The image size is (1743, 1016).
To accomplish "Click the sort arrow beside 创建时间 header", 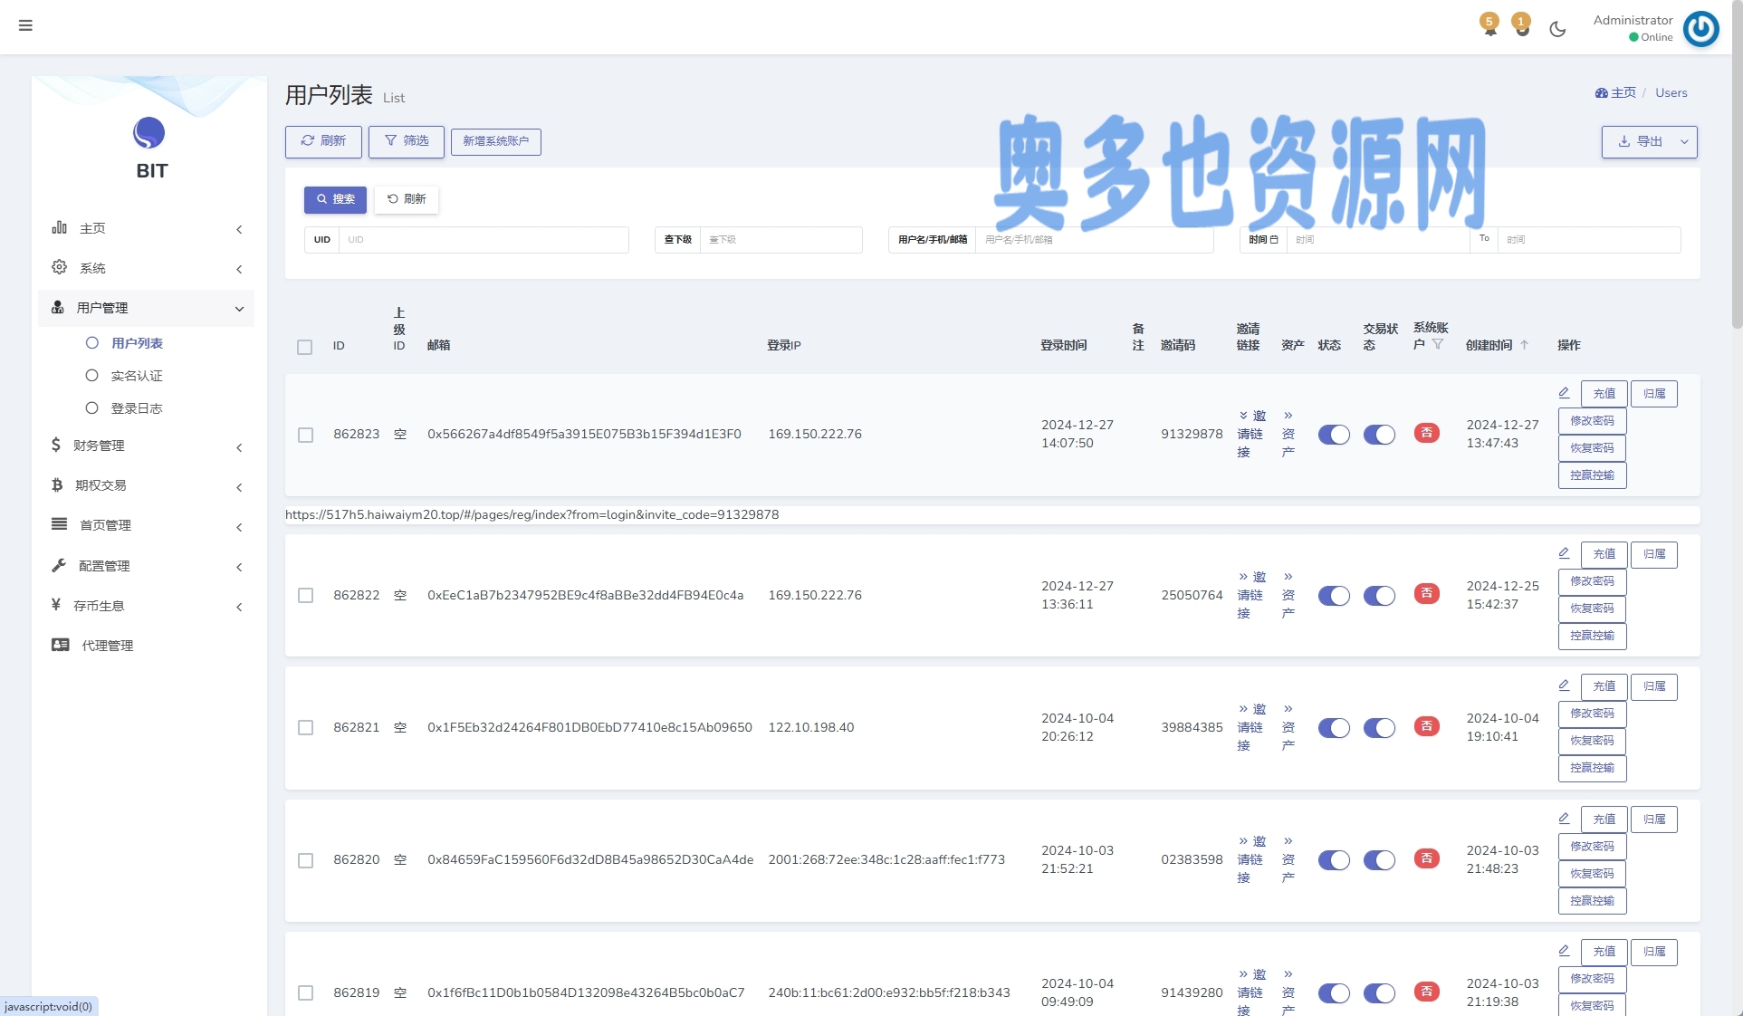I will pyautogui.click(x=1525, y=345).
